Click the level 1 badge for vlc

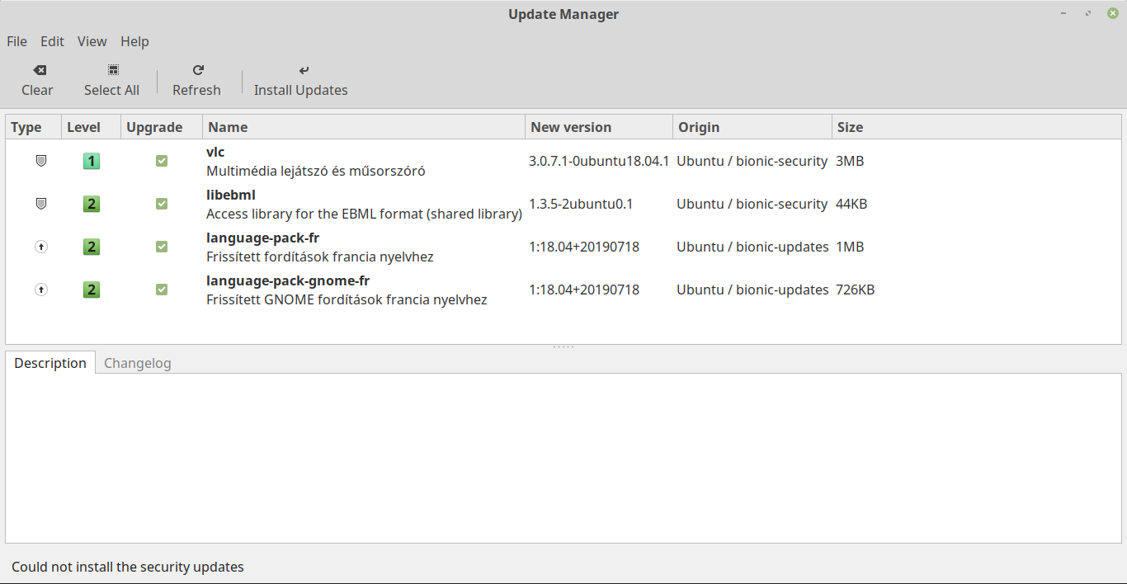(x=91, y=161)
